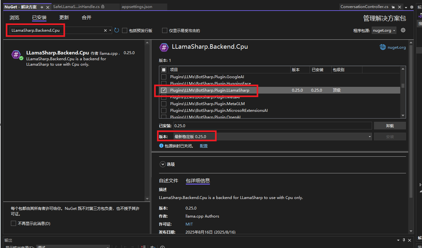The image size is (422, 248).
Task: Click the package level column header
Action: pos(347,70)
